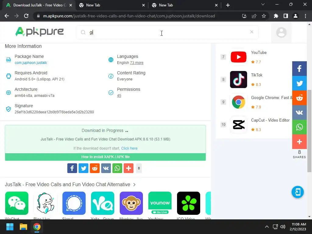The height and width of the screenshot is (234, 312).
Task: Open the tab search dropdown arrow
Action: click(263, 4)
